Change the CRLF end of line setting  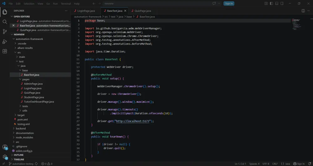tap(275, 164)
